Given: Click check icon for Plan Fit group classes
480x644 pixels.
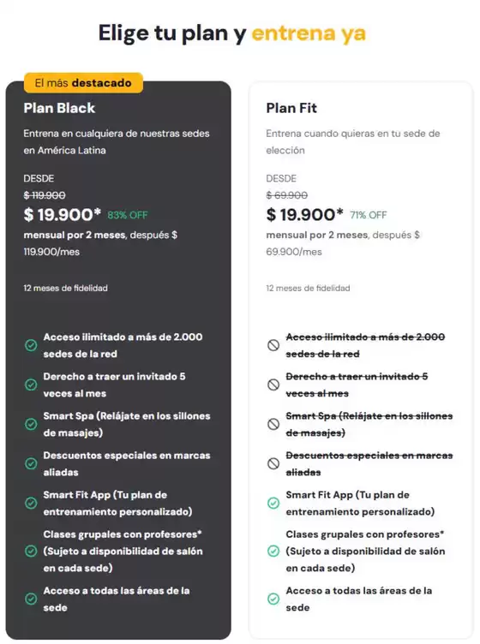Looking at the screenshot, I should tap(273, 551).
